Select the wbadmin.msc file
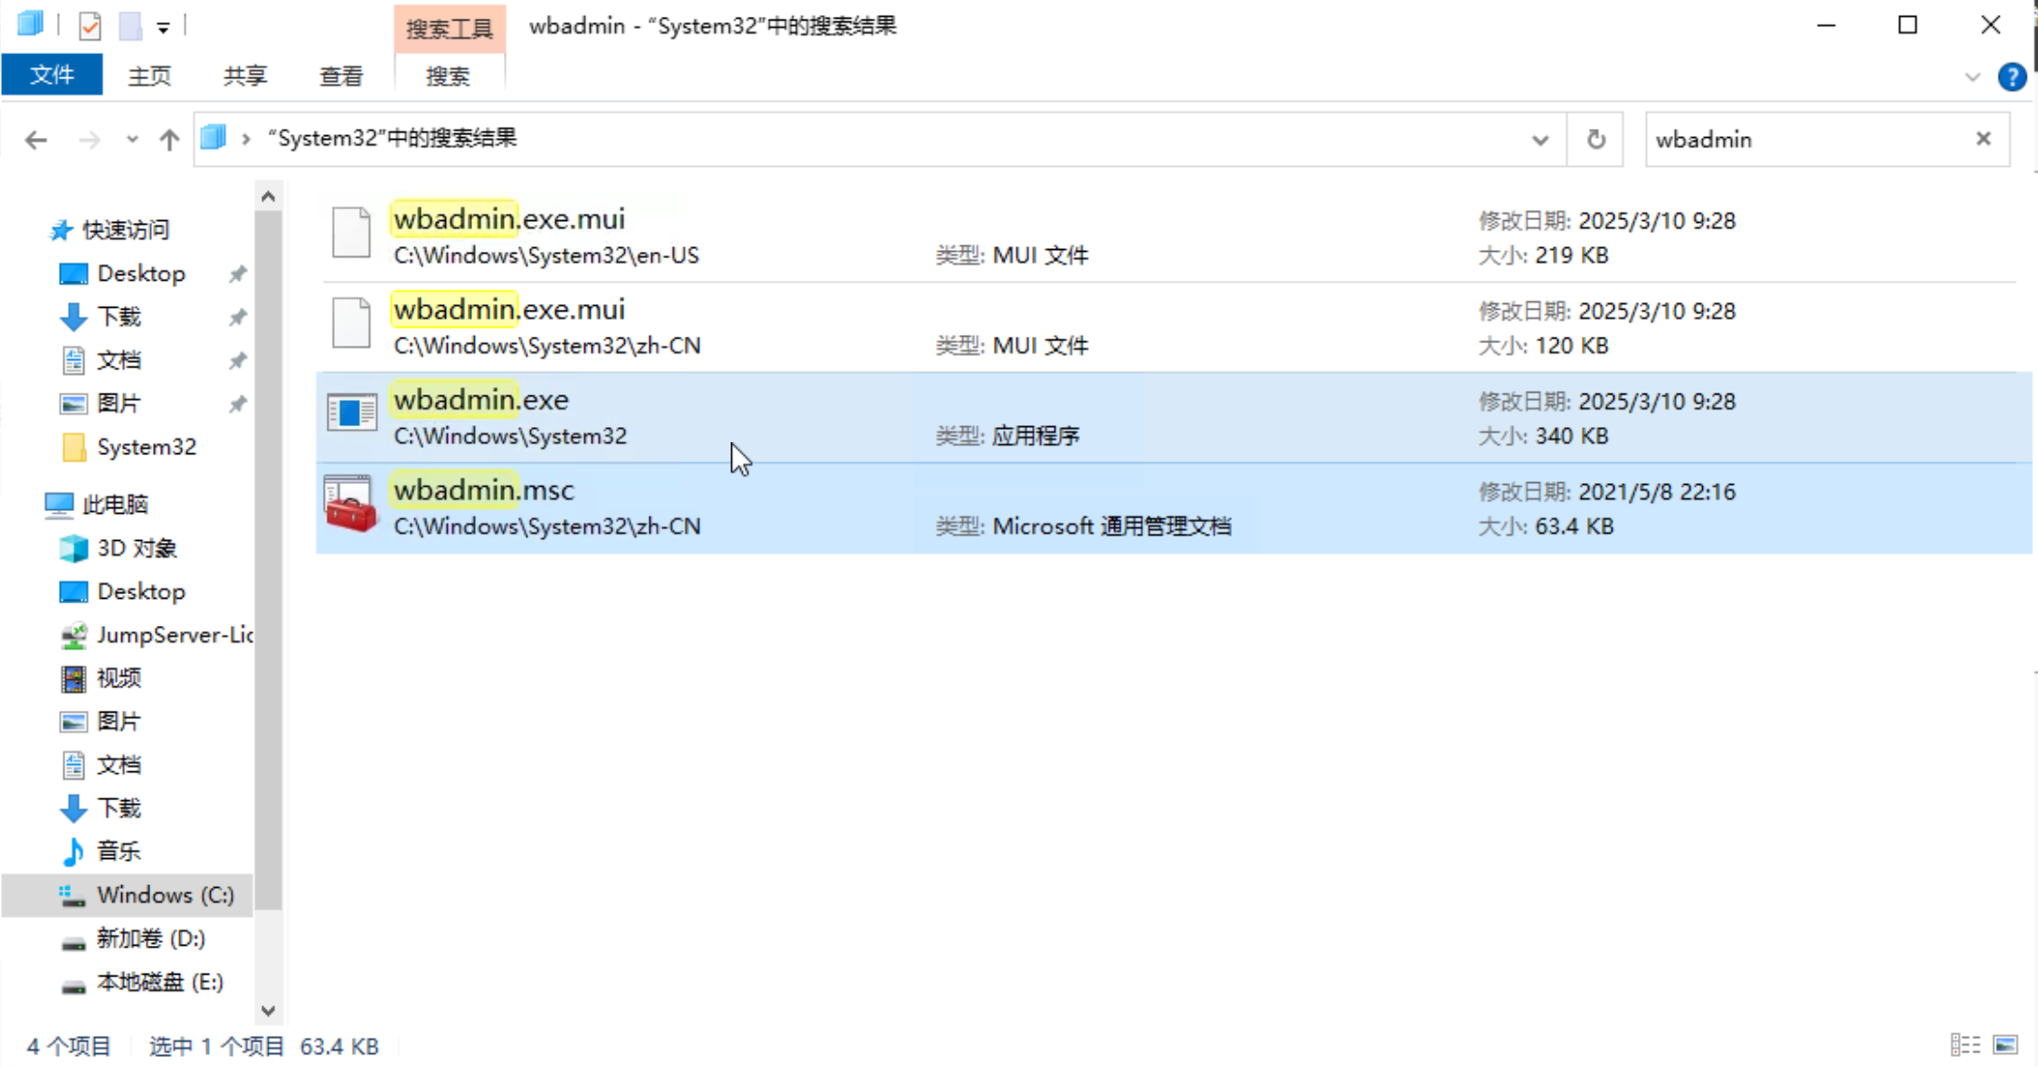The width and height of the screenshot is (2038, 1067). pyautogui.click(x=1173, y=507)
